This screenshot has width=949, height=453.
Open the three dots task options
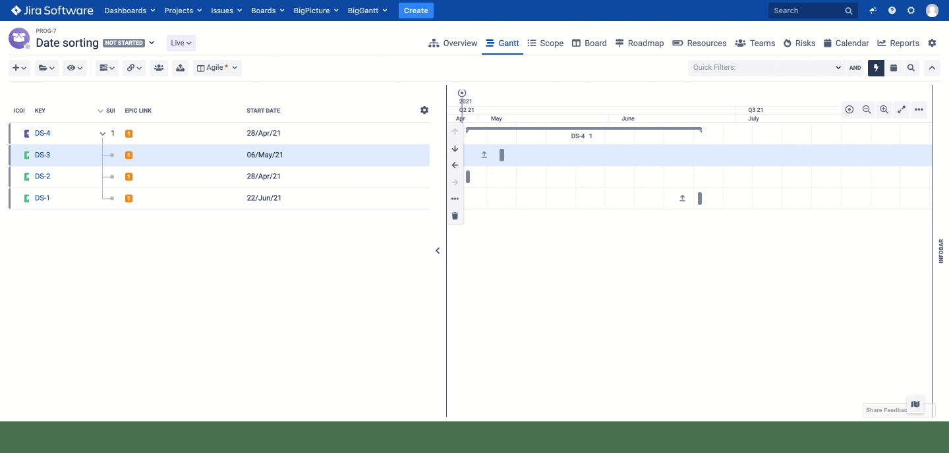(455, 199)
